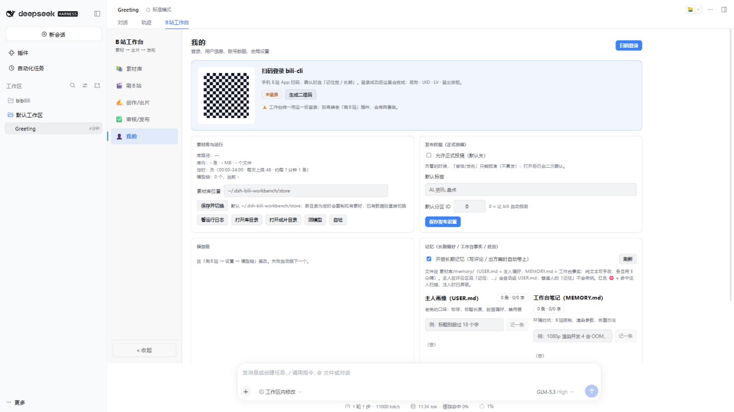734x412 pixels.
Task: Search workspaces with magnifier icon
Action: [73, 85]
